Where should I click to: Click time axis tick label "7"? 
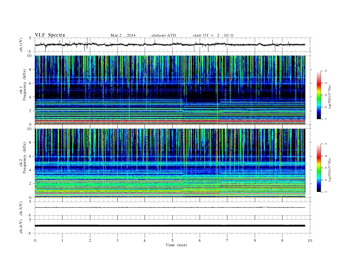coord(227,240)
